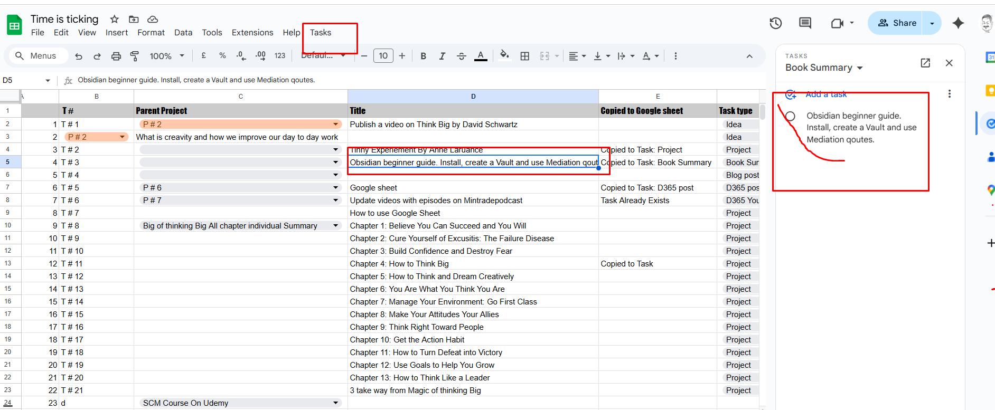995x410 pixels.
Task: Open the comments icon in header
Action: click(x=805, y=23)
